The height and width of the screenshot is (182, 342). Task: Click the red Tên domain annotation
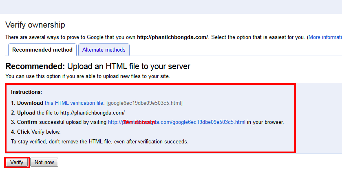coord(139,122)
